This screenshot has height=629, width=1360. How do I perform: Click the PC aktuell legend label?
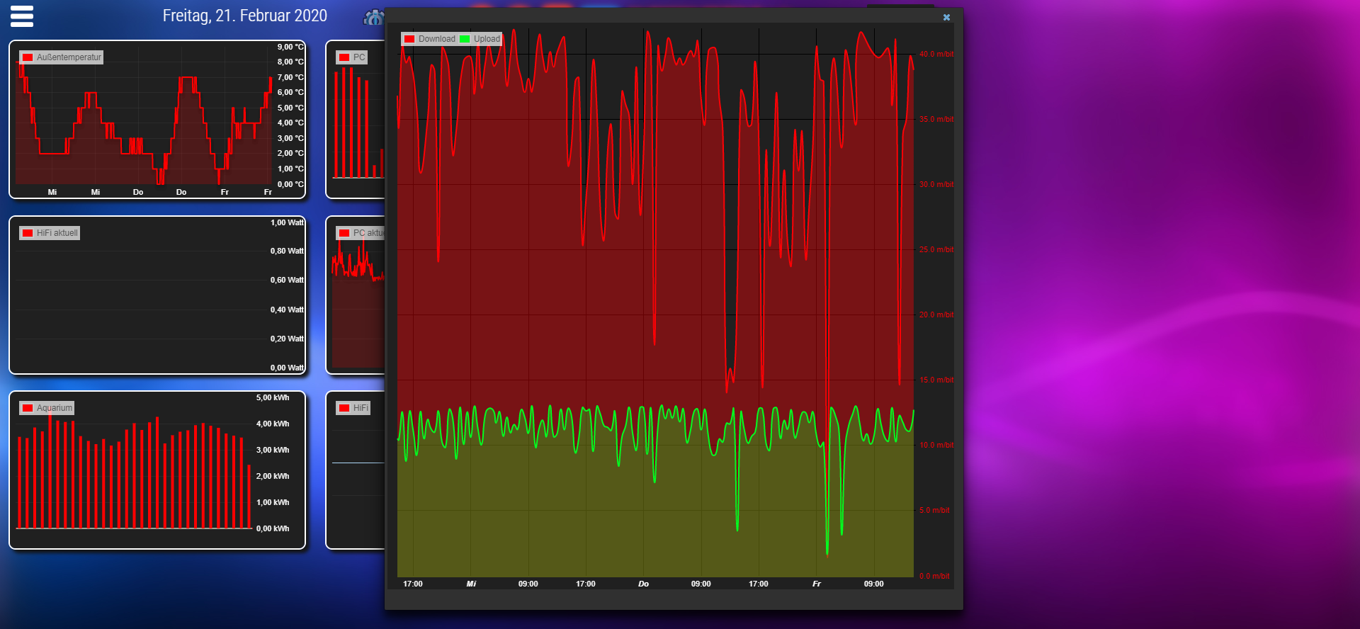pos(368,233)
